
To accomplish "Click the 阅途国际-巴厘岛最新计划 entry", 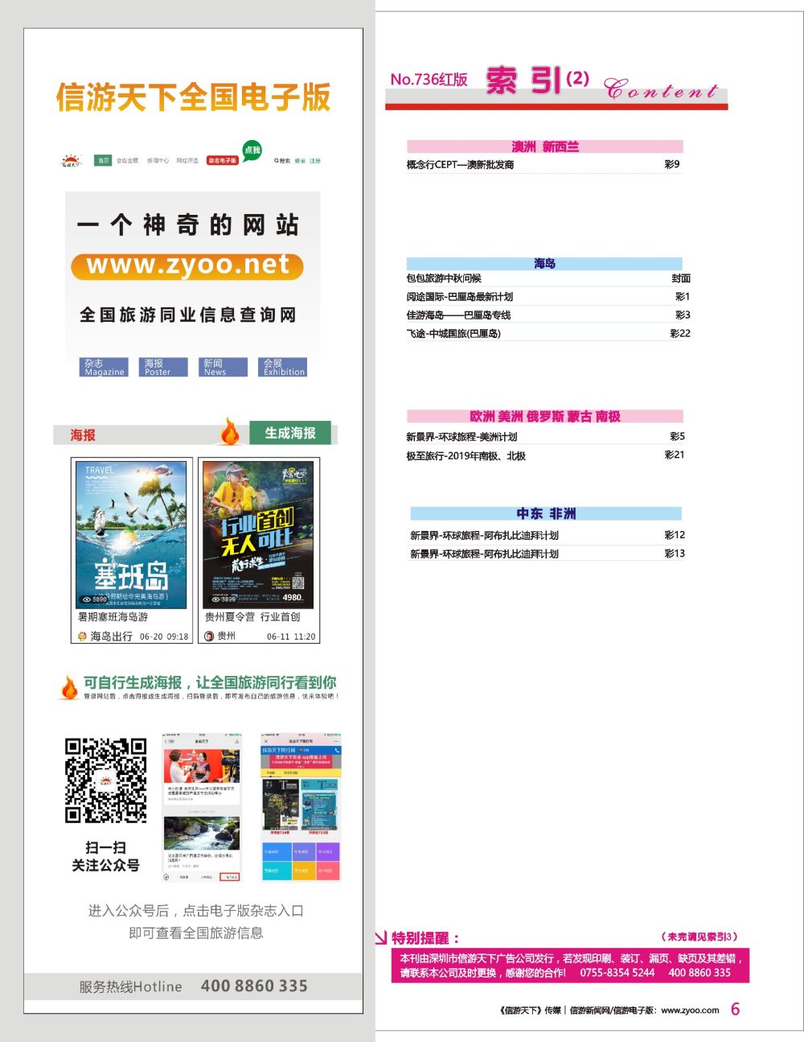I will click(x=459, y=297).
